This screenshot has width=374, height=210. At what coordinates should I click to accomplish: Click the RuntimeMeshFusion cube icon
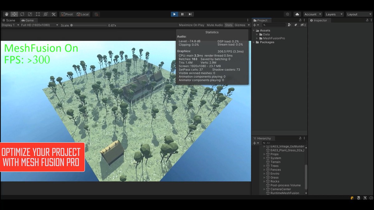pyautogui.click(x=268, y=193)
